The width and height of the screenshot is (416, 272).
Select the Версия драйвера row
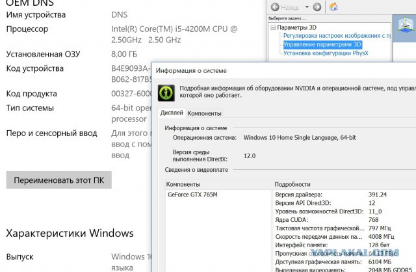[345, 195]
